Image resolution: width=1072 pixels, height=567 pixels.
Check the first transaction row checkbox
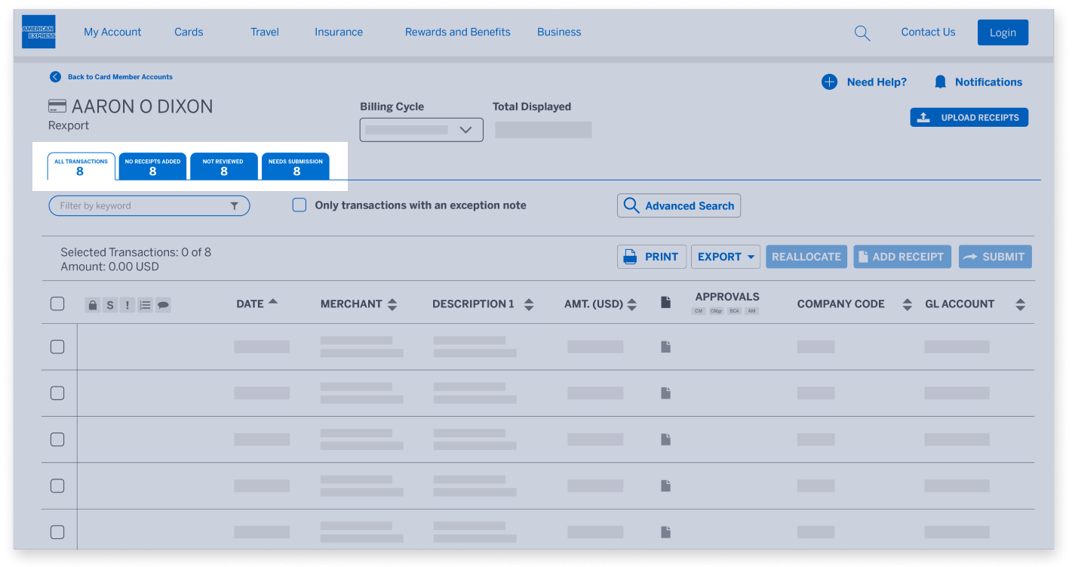pos(57,347)
